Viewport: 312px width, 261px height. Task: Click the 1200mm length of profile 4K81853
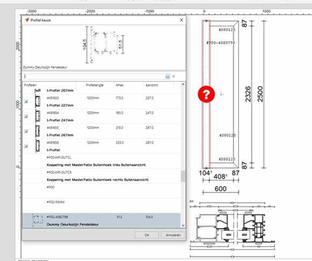(x=93, y=98)
